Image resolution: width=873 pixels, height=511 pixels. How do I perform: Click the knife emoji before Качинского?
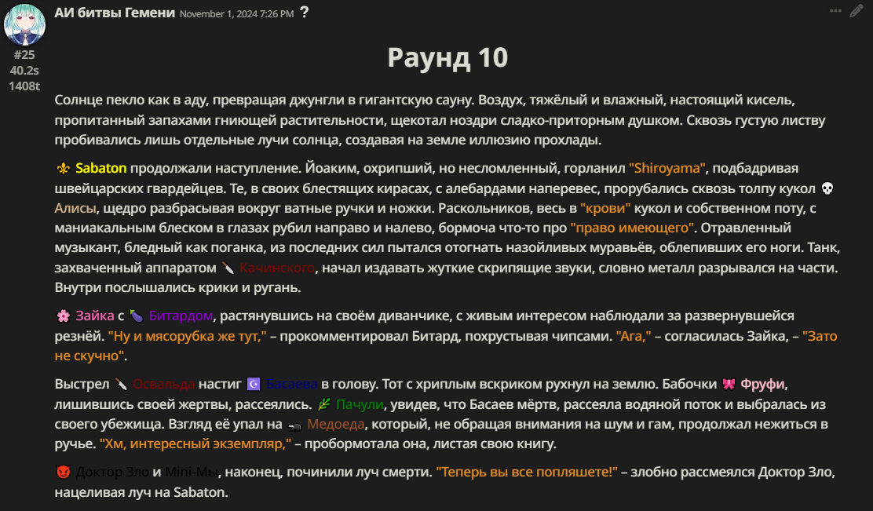(228, 268)
